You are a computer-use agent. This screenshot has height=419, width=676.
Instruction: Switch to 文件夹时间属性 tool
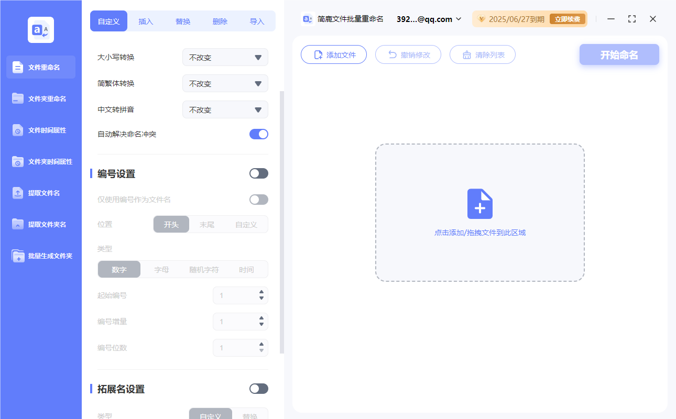pos(40,161)
